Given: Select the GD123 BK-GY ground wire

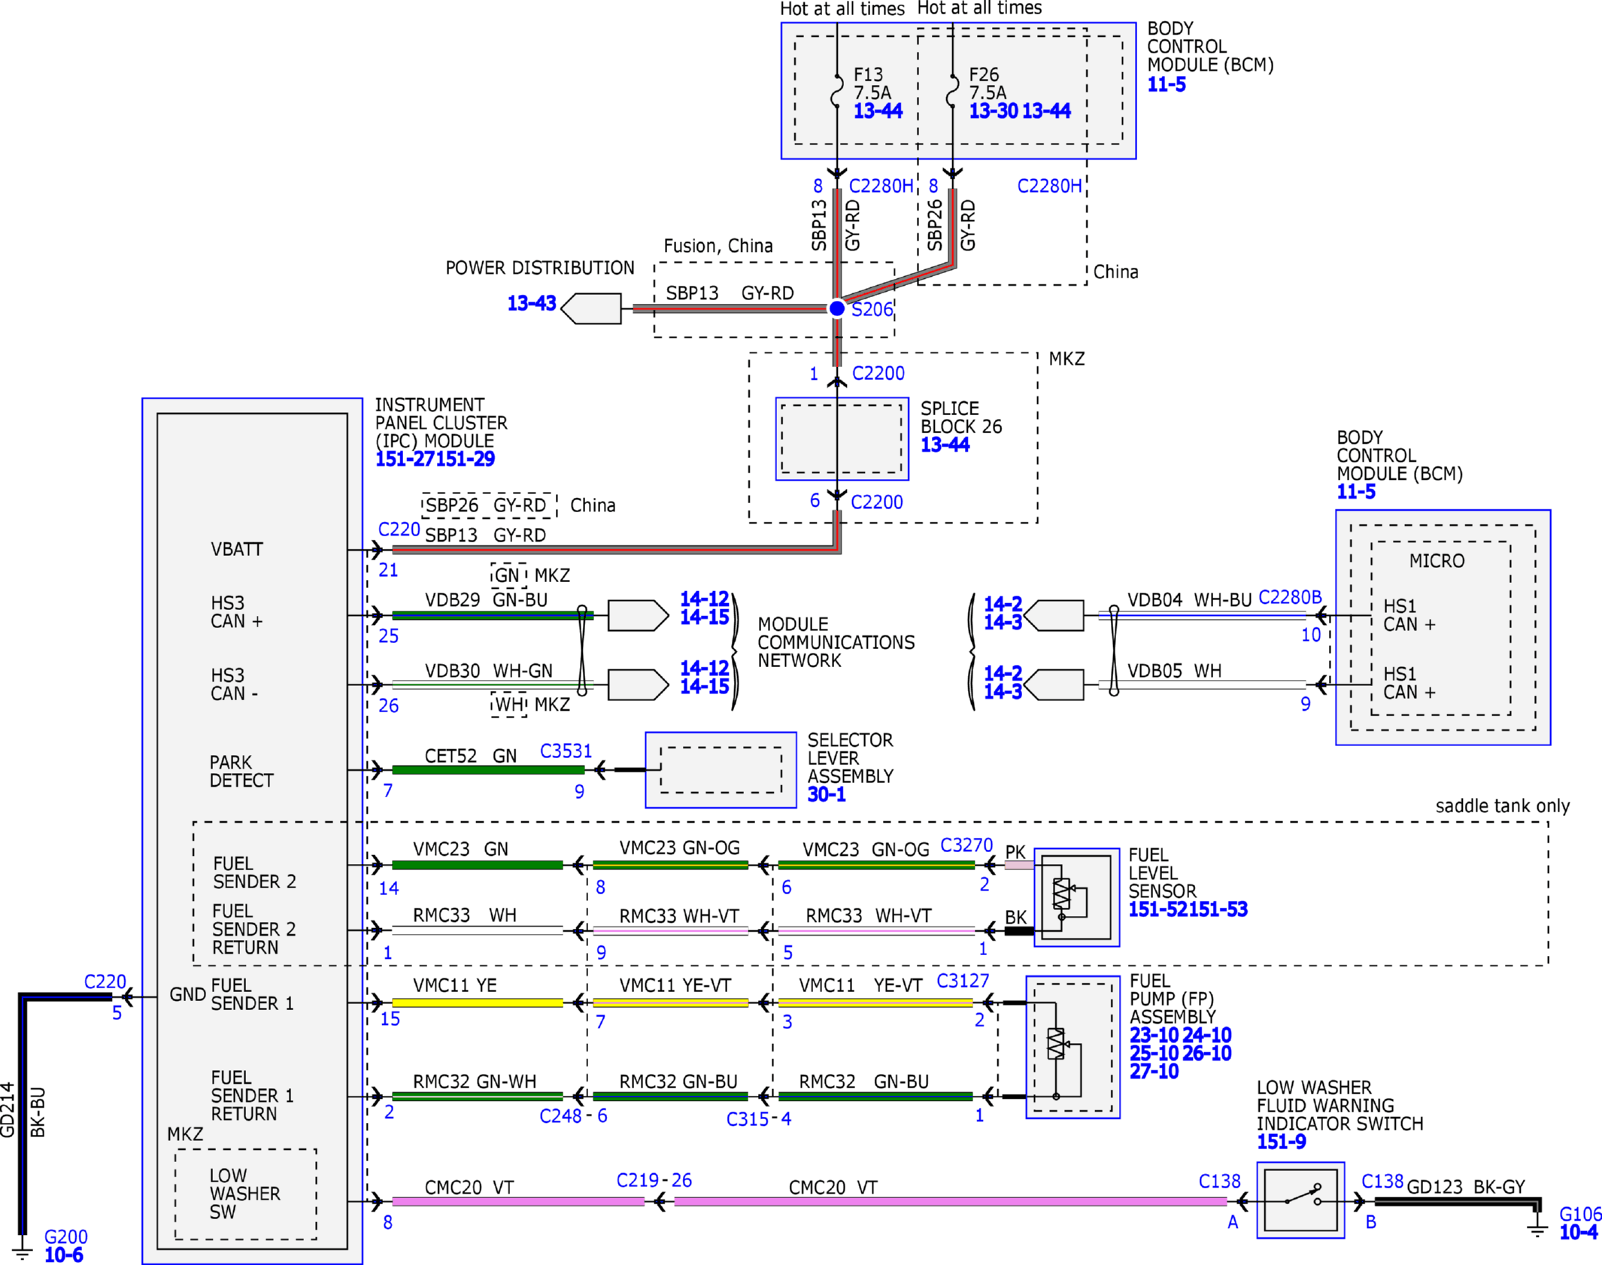Looking at the screenshot, I should (x=1458, y=1203).
